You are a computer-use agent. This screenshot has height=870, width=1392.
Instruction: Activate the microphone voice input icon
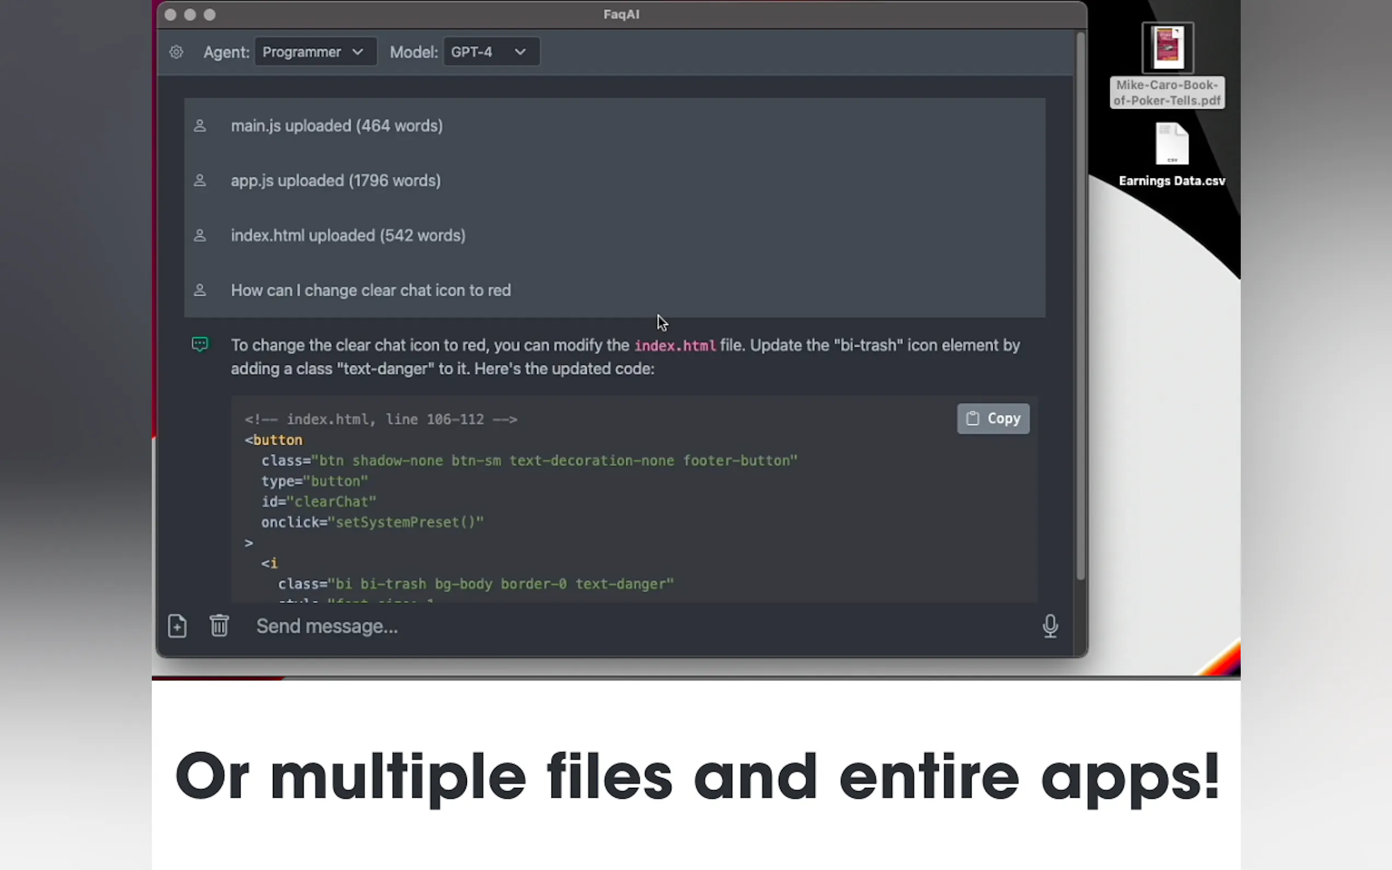[x=1049, y=626]
